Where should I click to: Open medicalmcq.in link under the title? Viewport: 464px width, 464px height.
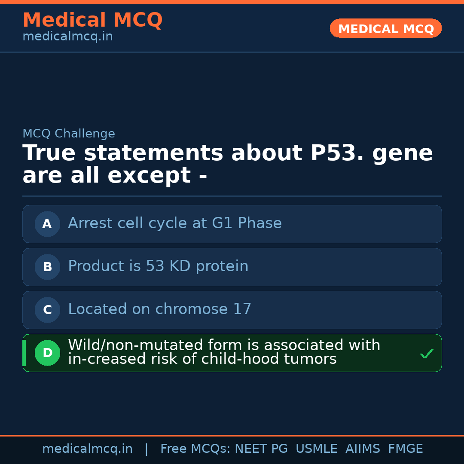click(67, 37)
